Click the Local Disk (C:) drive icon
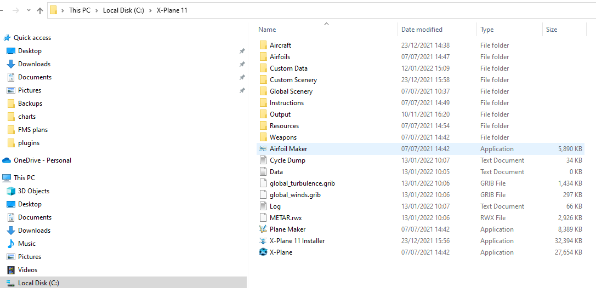 pos(11,283)
